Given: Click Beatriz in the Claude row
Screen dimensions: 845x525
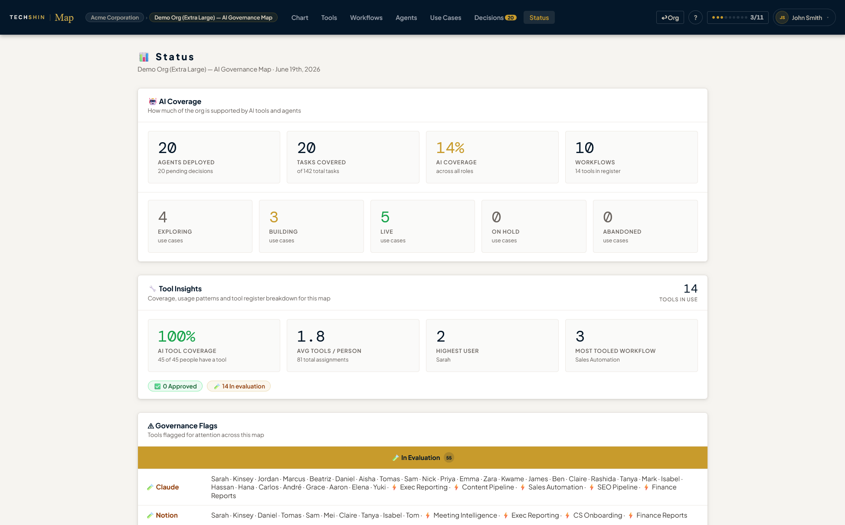Looking at the screenshot, I should pos(320,479).
